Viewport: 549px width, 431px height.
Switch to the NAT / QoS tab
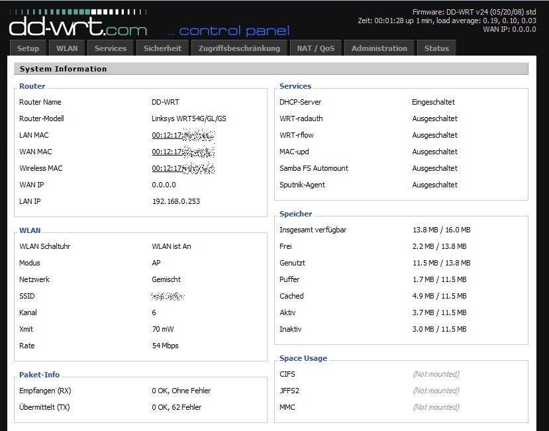tap(316, 48)
